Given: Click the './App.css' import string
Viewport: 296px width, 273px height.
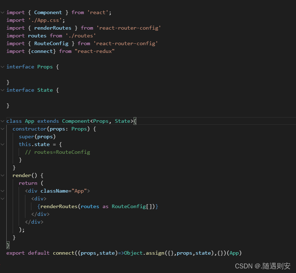Looking at the screenshot, I should click(x=45, y=20).
